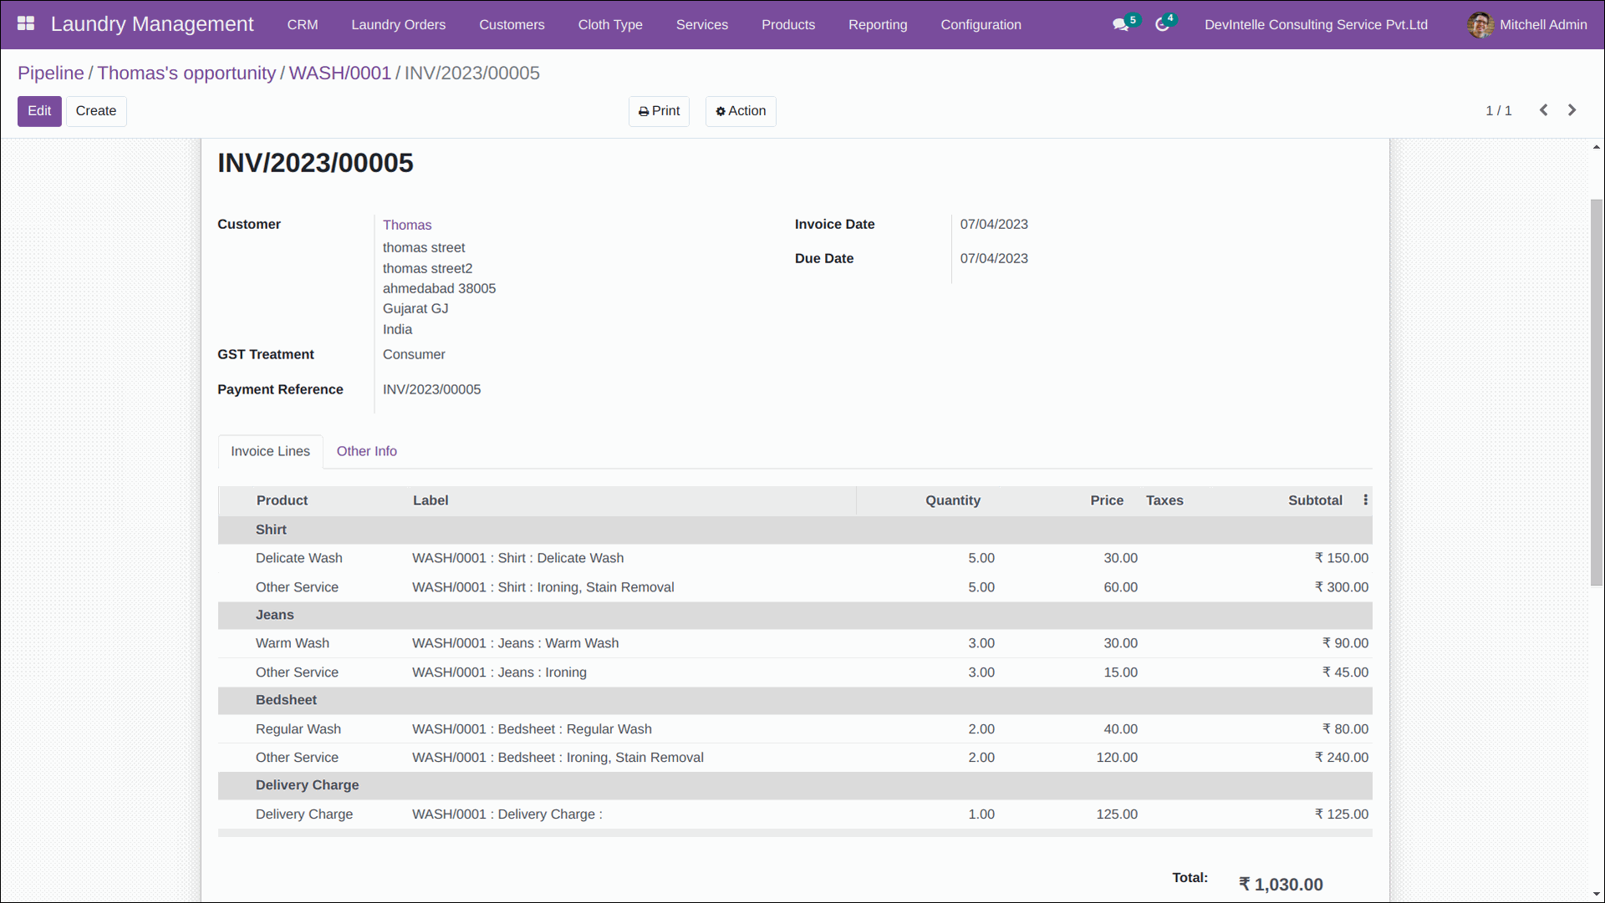This screenshot has width=1605, height=903.
Task: Click the Create button
Action: pyautogui.click(x=95, y=110)
